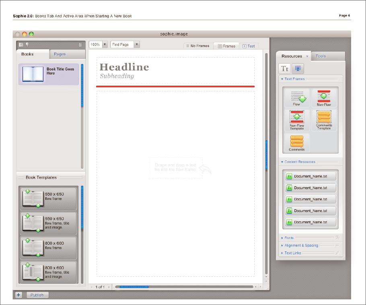This screenshot has height=305, width=366.
Task: Click the green zoom window button
Action: coord(31,34)
